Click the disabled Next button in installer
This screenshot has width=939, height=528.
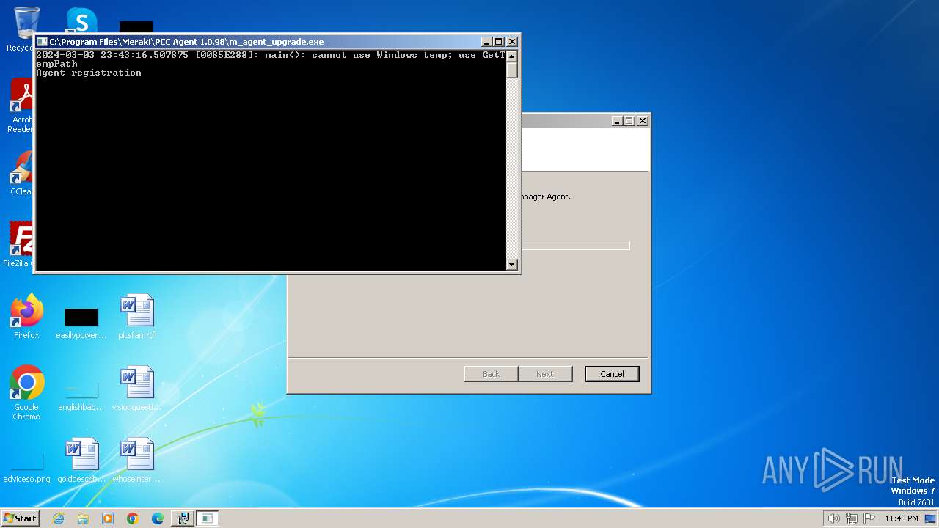pyautogui.click(x=544, y=374)
